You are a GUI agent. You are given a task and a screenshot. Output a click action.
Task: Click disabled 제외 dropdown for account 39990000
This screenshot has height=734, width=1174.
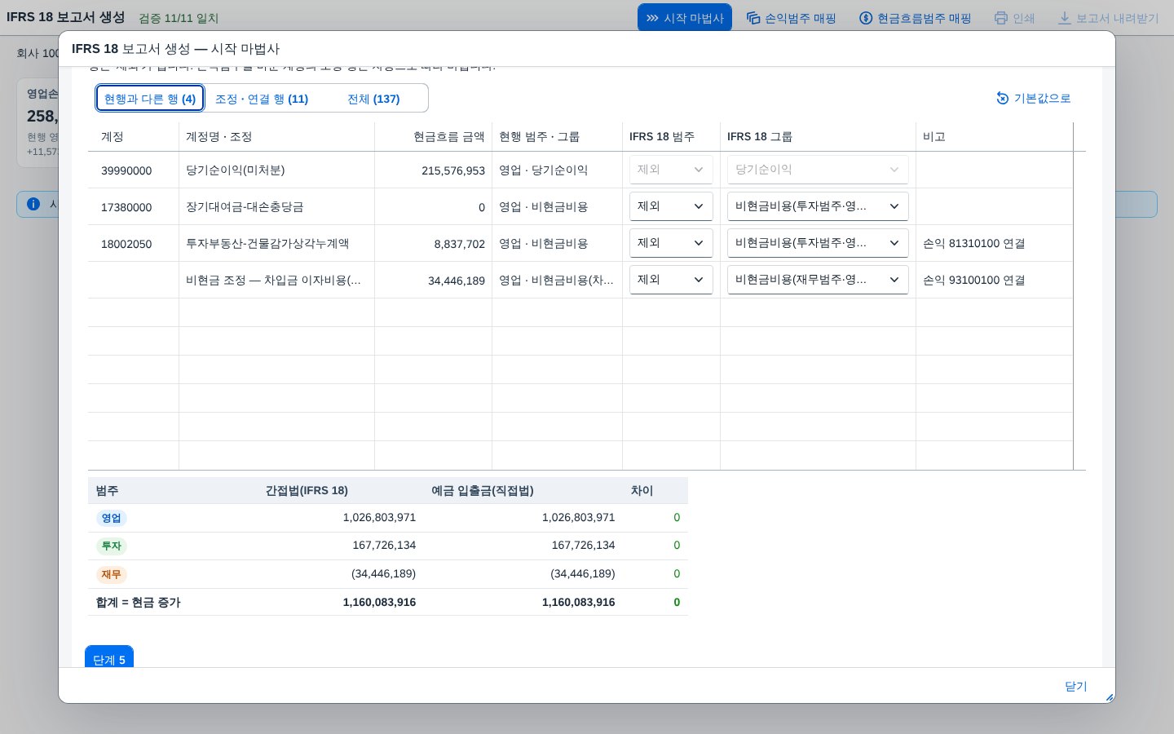[x=671, y=170]
